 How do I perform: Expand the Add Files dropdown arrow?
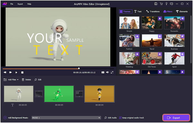coord(18,80)
